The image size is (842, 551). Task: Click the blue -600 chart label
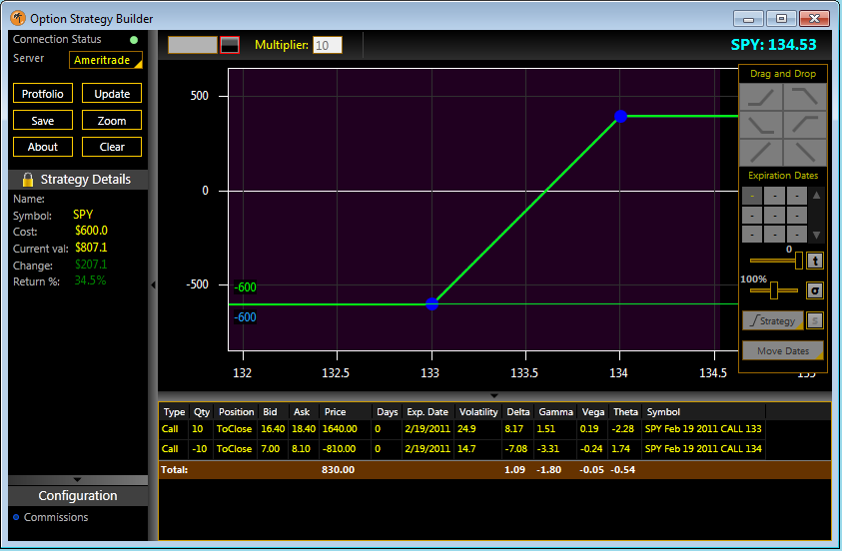246,317
